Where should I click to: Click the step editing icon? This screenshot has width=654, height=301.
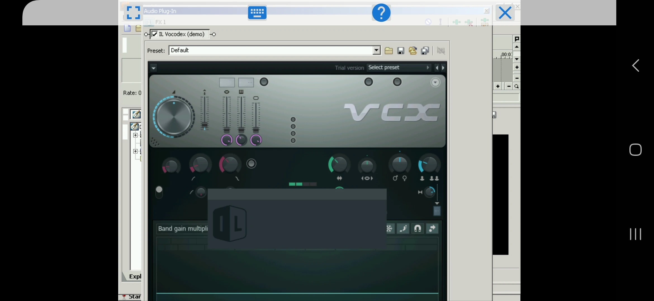point(403,229)
